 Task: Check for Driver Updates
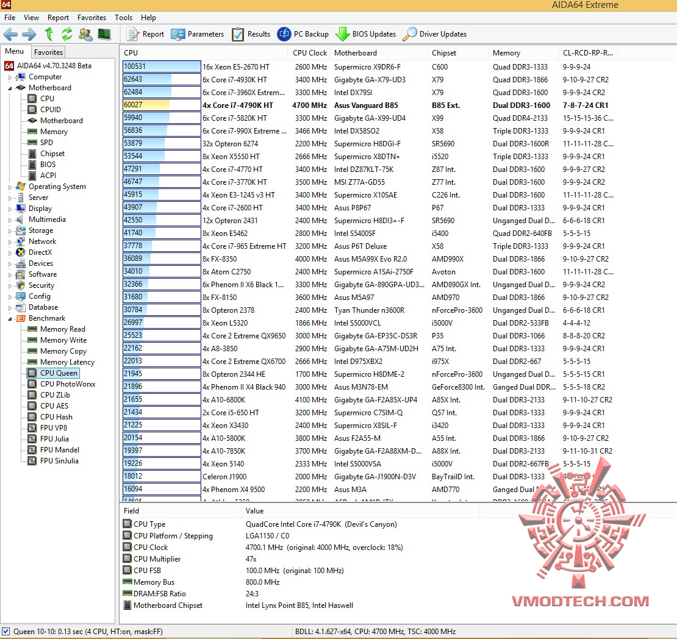435,34
